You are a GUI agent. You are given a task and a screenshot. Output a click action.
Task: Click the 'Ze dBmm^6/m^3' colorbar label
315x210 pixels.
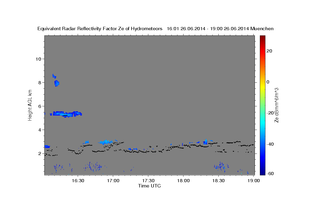click(x=276, y=105)
